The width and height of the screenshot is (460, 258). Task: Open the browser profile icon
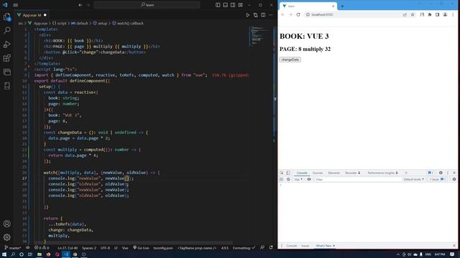(445, 14)
